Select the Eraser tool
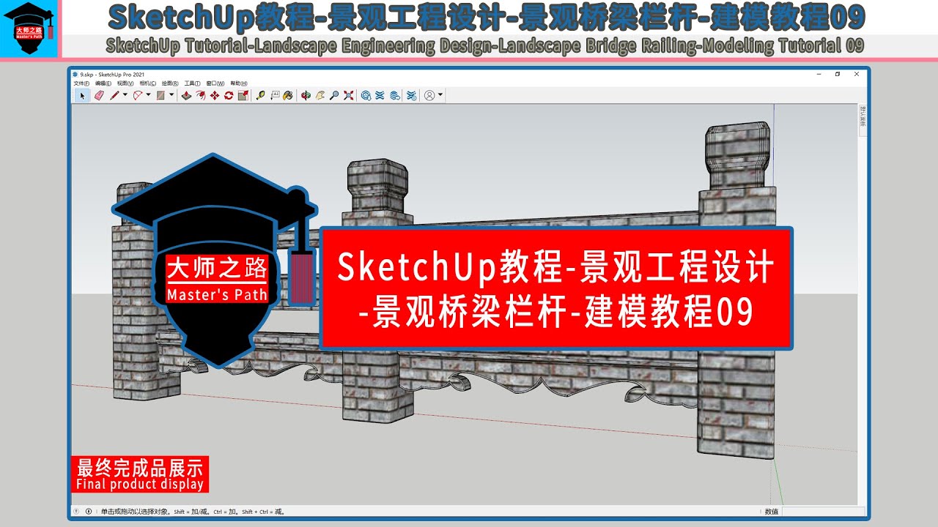Image resolution: width=938 pixels, height=527 pixels. tap(99, 95)
